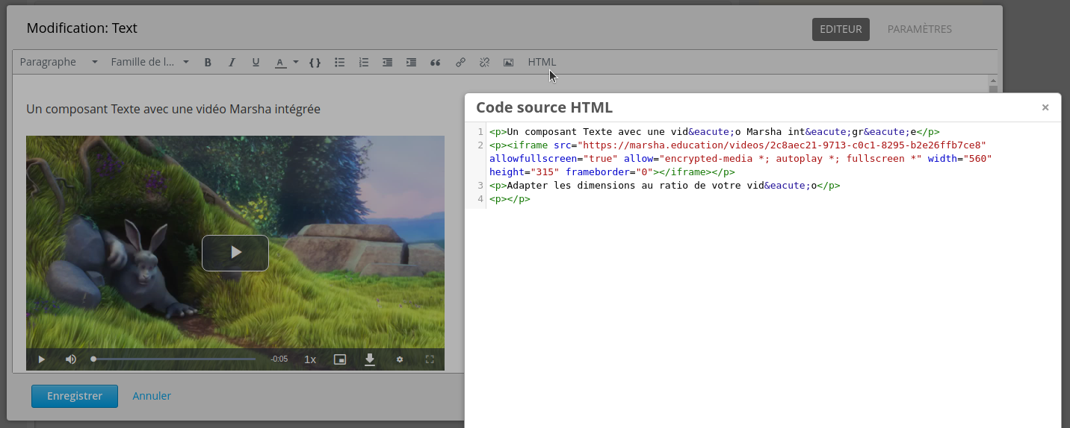Click the editor scrollbar up arrow

click(x=993, y=80)
